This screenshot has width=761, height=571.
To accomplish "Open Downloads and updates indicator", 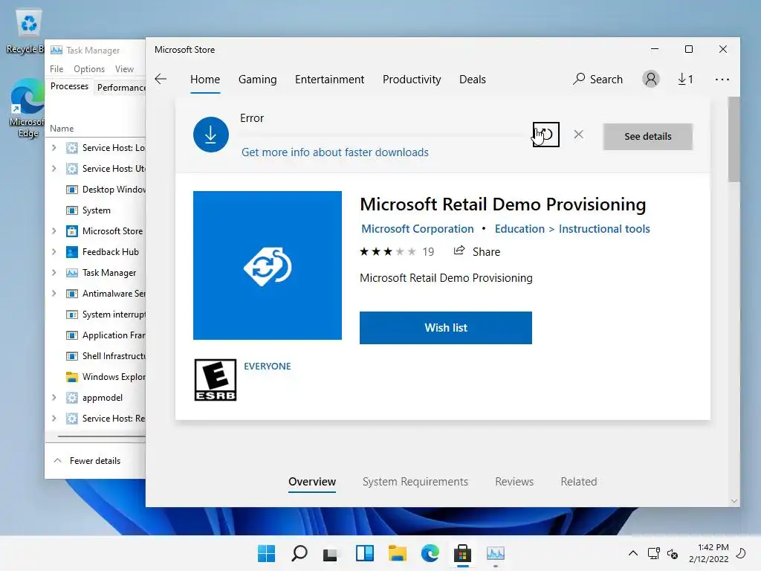I will coord(685,79).
